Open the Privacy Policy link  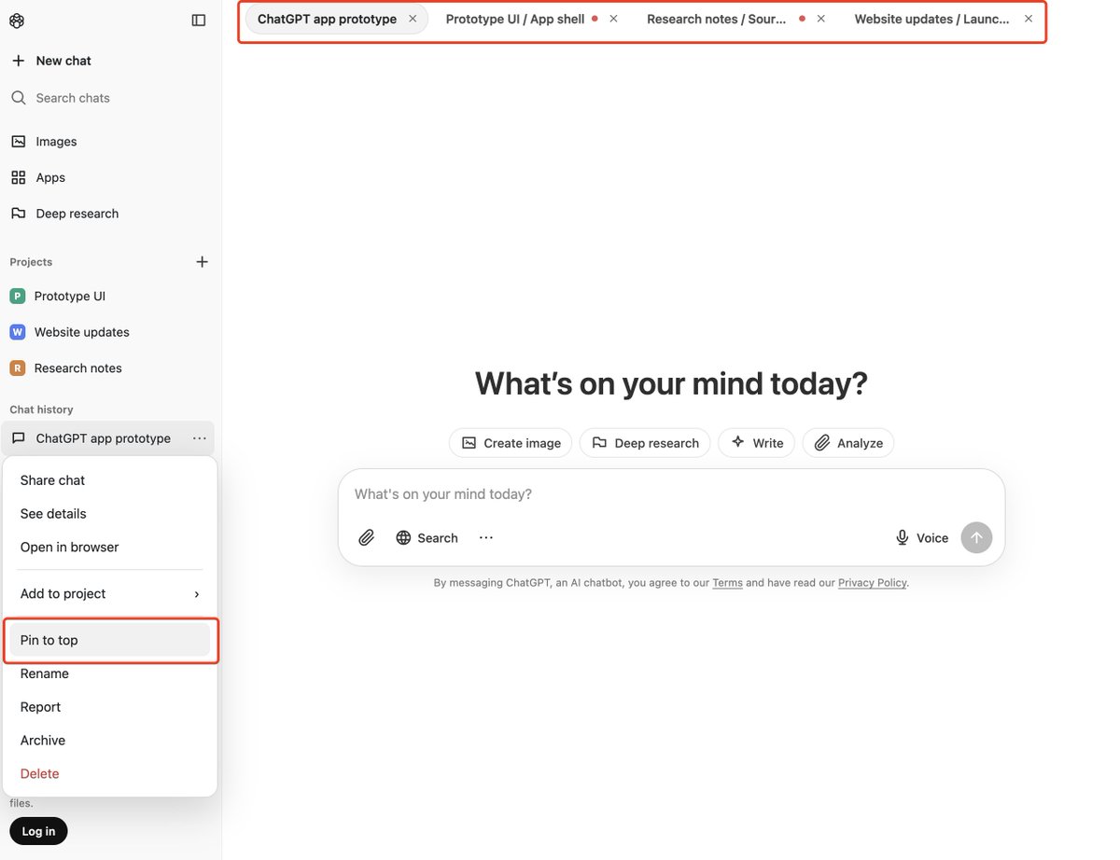tap(872, 583)
